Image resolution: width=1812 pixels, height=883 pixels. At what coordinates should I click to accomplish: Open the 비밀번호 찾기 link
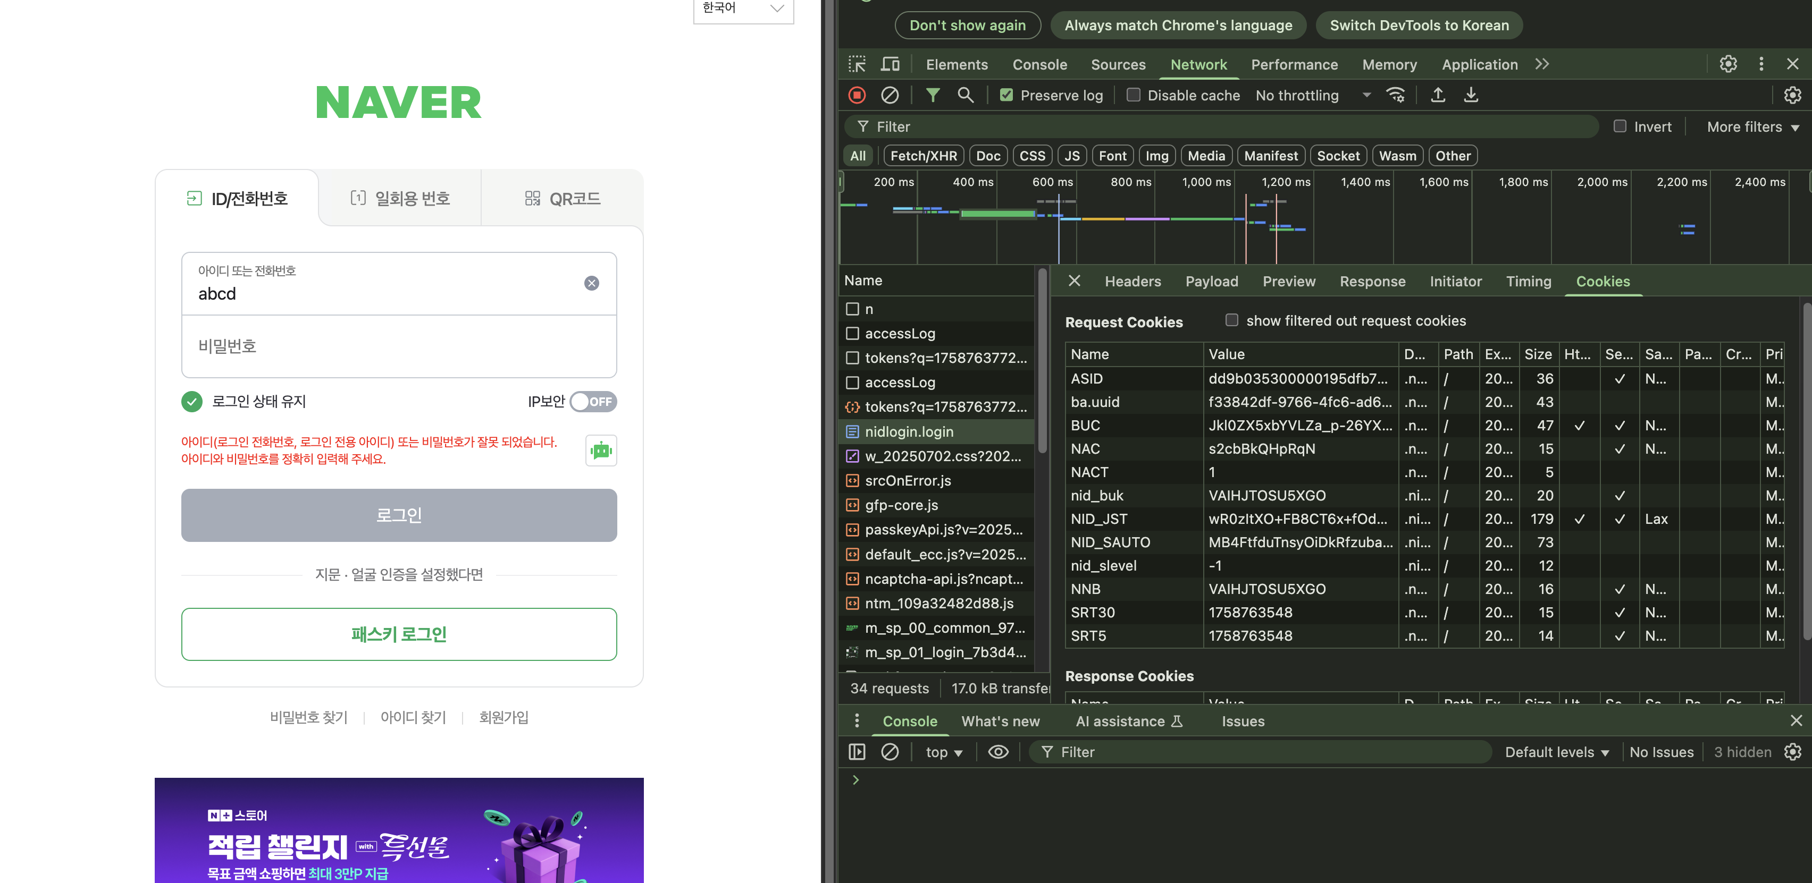pyautogui.click(x=309, y=717)
